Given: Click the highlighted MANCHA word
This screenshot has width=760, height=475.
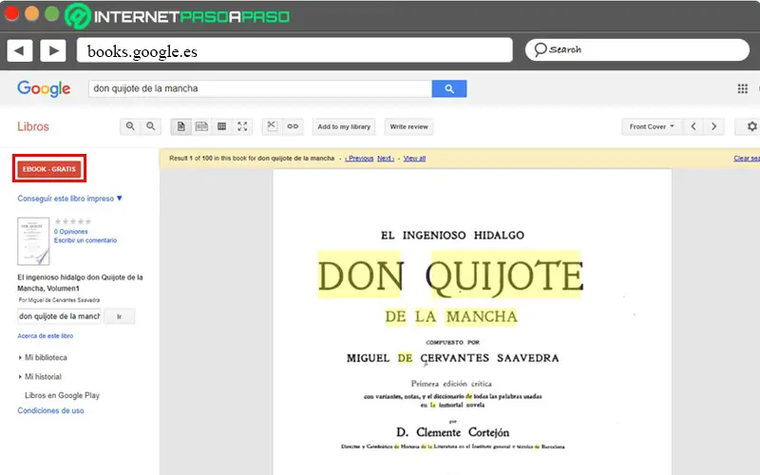Looking at the screenshot, I should coord(482,317).
